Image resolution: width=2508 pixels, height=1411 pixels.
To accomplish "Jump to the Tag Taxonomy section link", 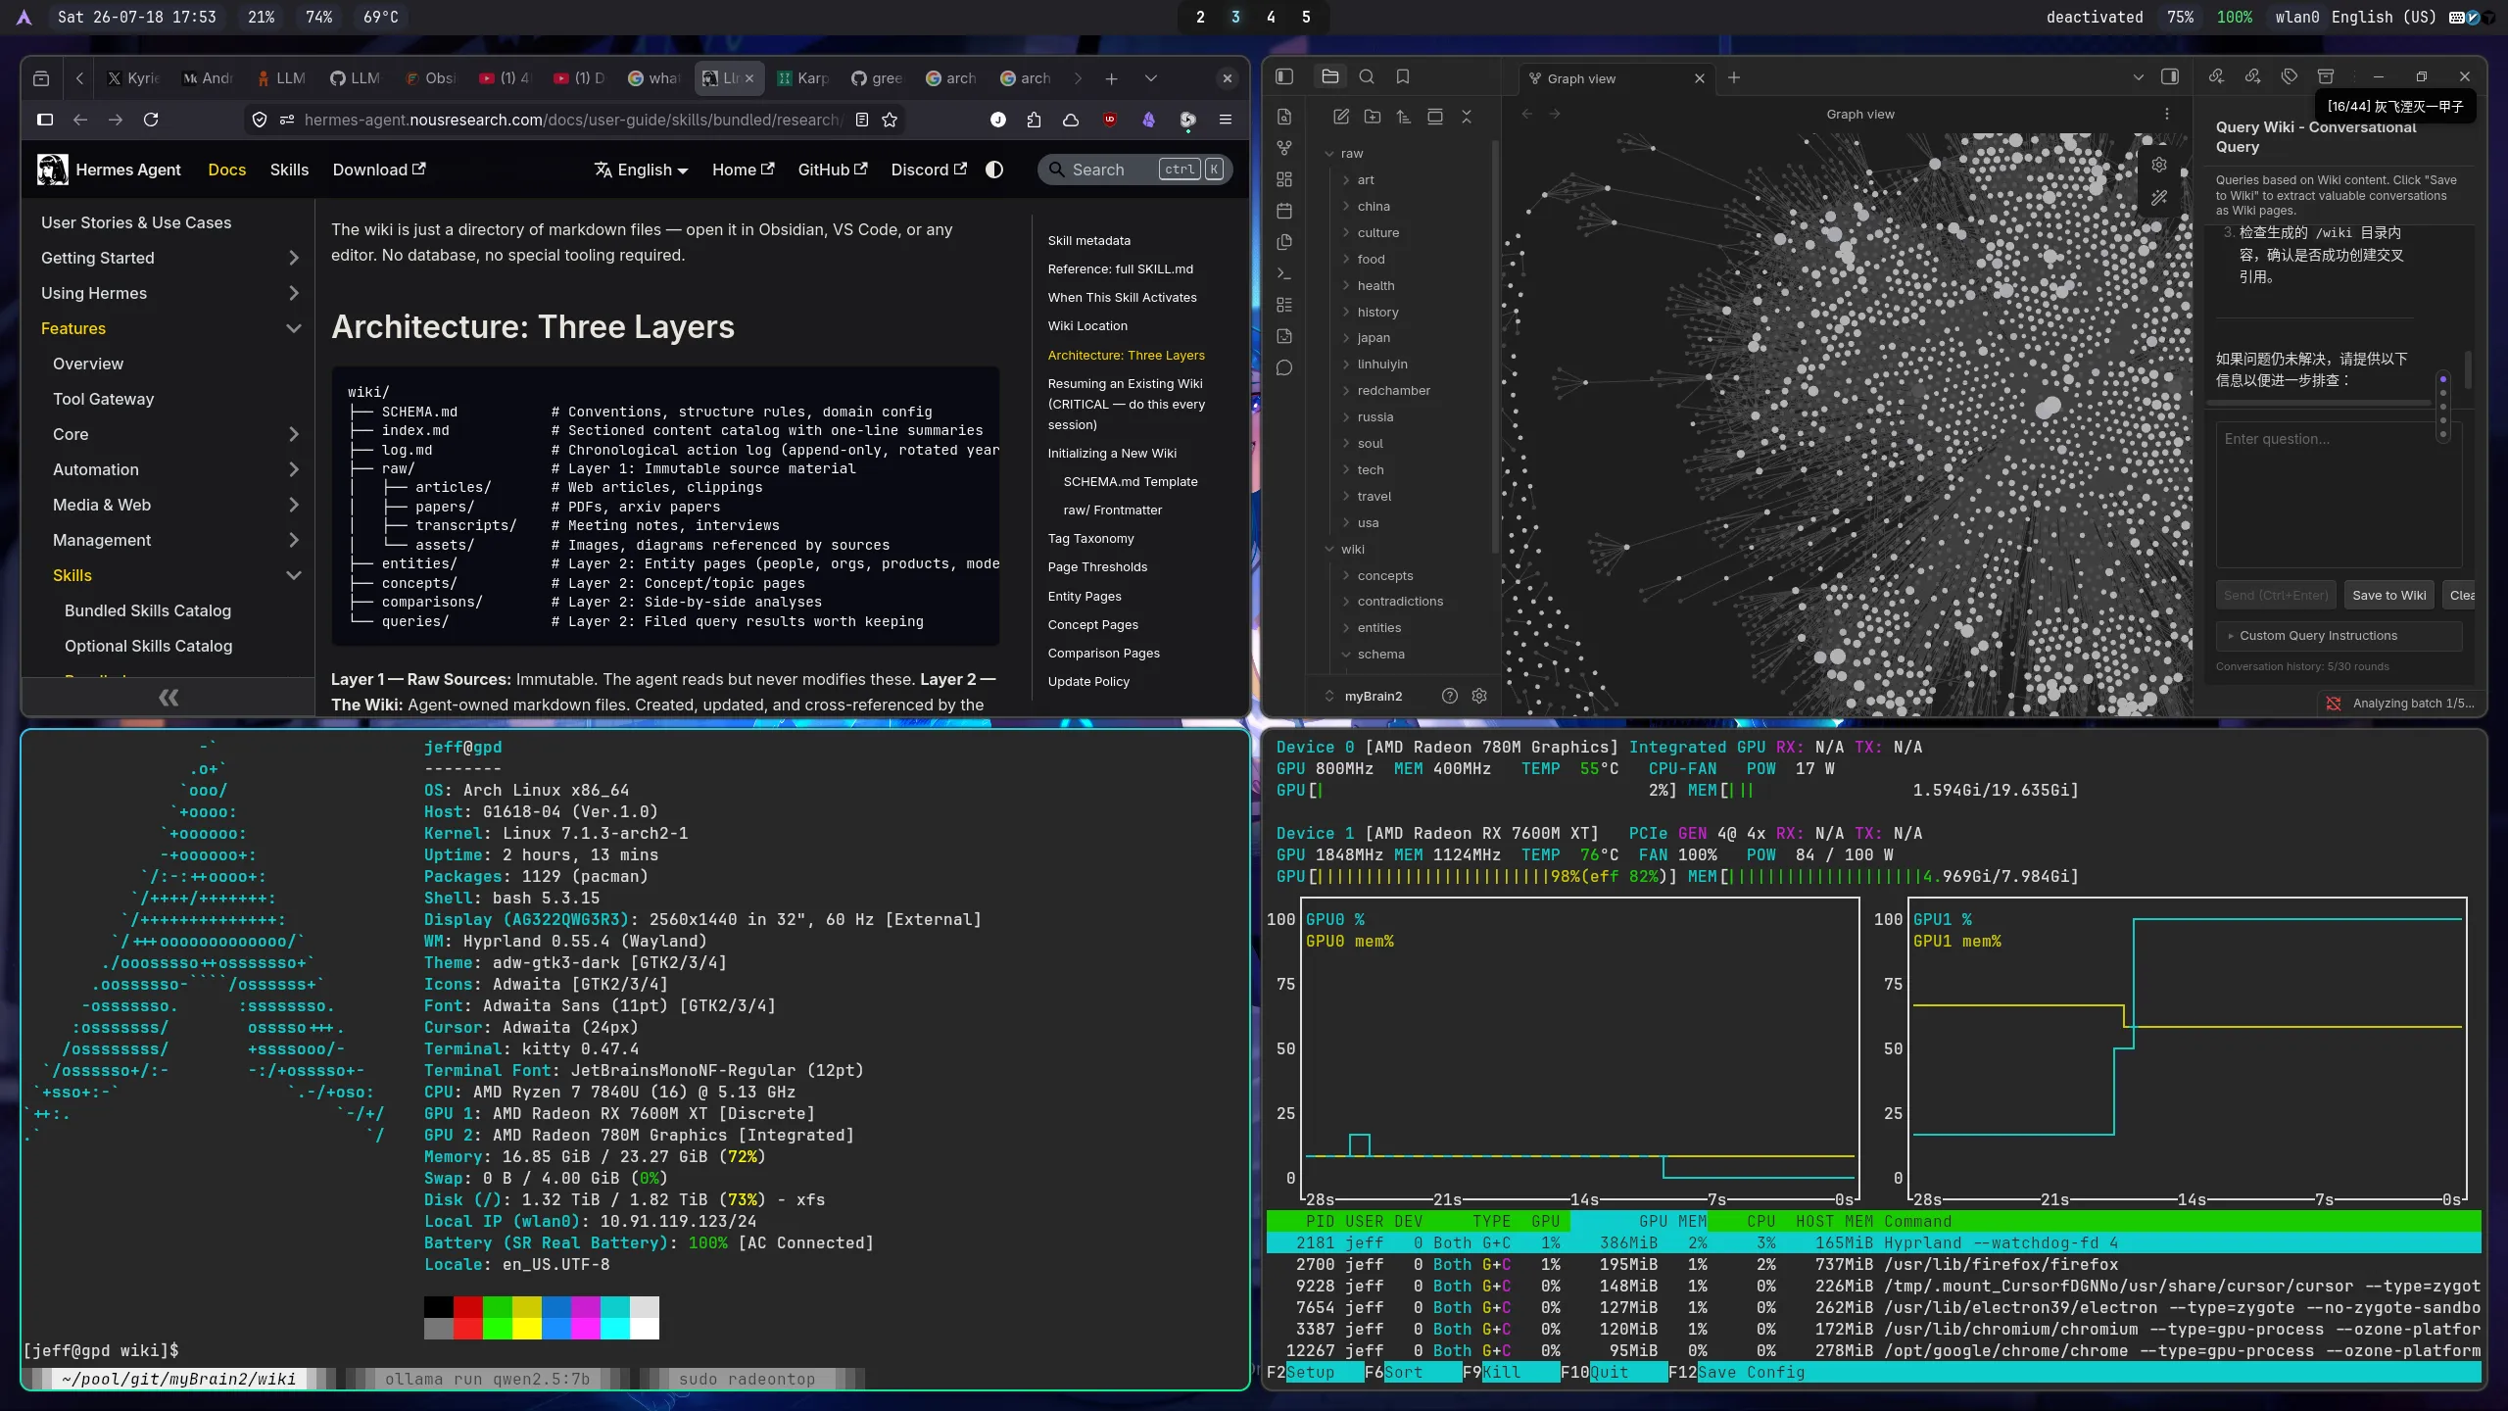I will (x=1090, y=539).
